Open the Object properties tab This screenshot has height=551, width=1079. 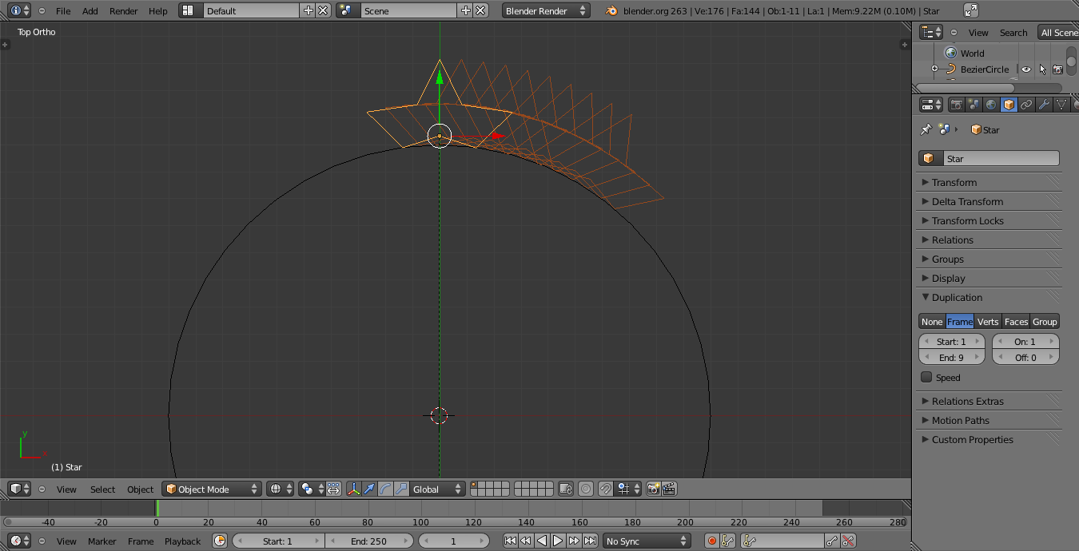click(1009, 105)
